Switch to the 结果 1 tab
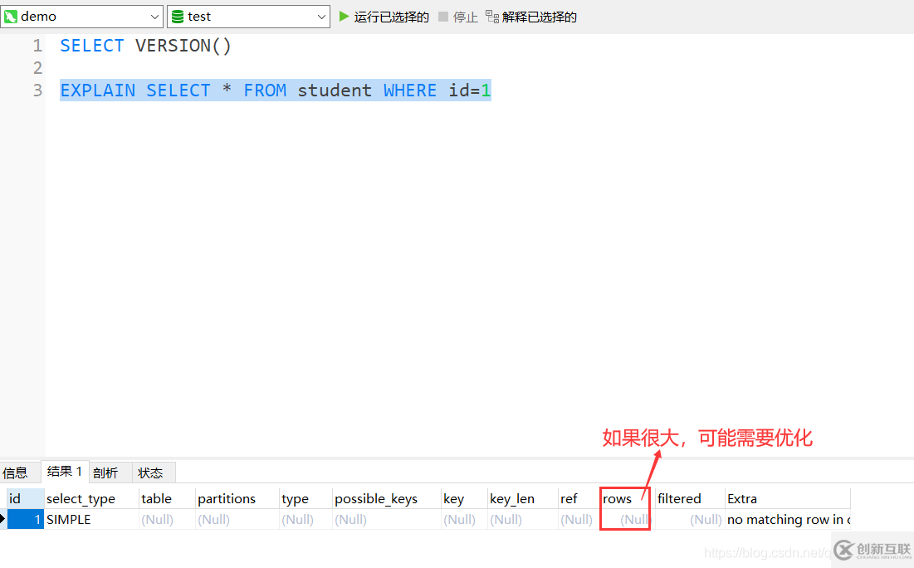 point(65,471)
